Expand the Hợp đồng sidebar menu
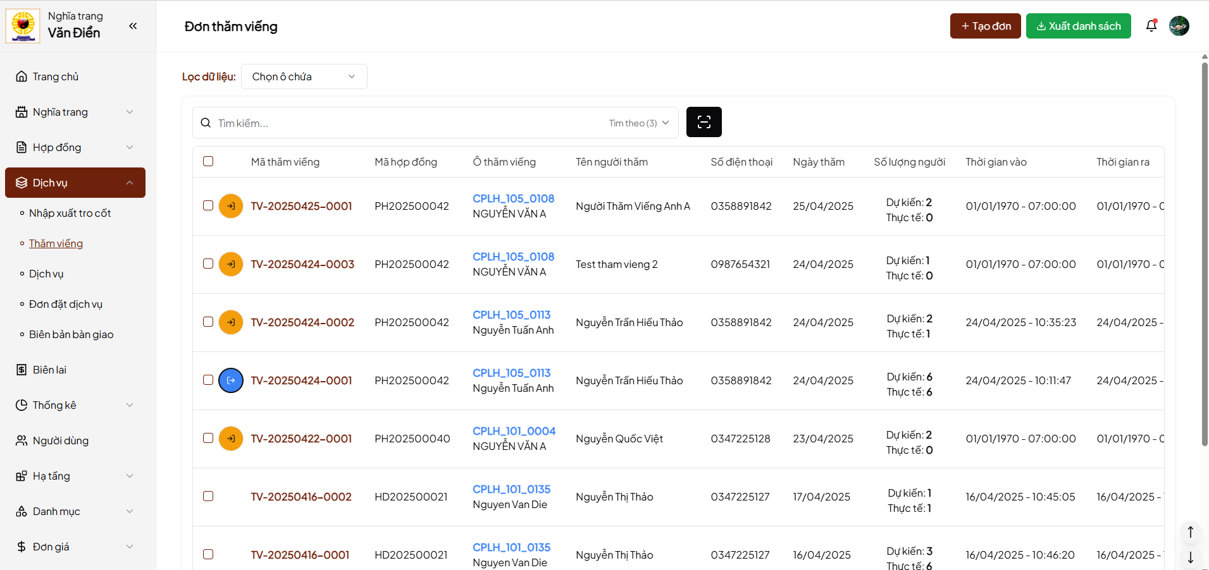The height and width of the screenshot is (570, 1209). pos(75,147)
